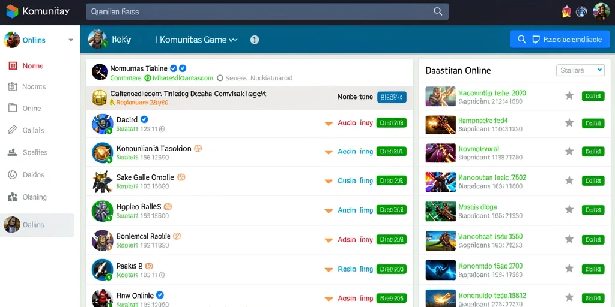
Task: Expand the Onliins dropdown arrow in sidebar
Action: click(71, 40)
